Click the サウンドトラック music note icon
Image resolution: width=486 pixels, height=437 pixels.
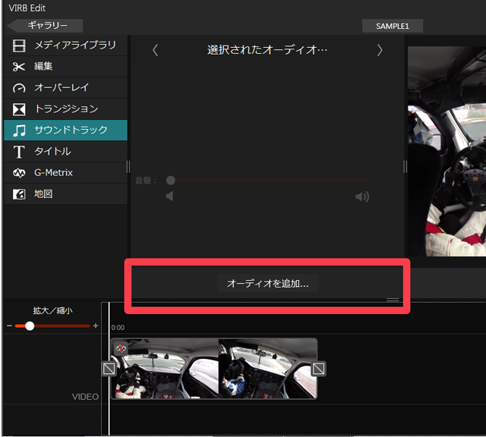coord(19,130)
